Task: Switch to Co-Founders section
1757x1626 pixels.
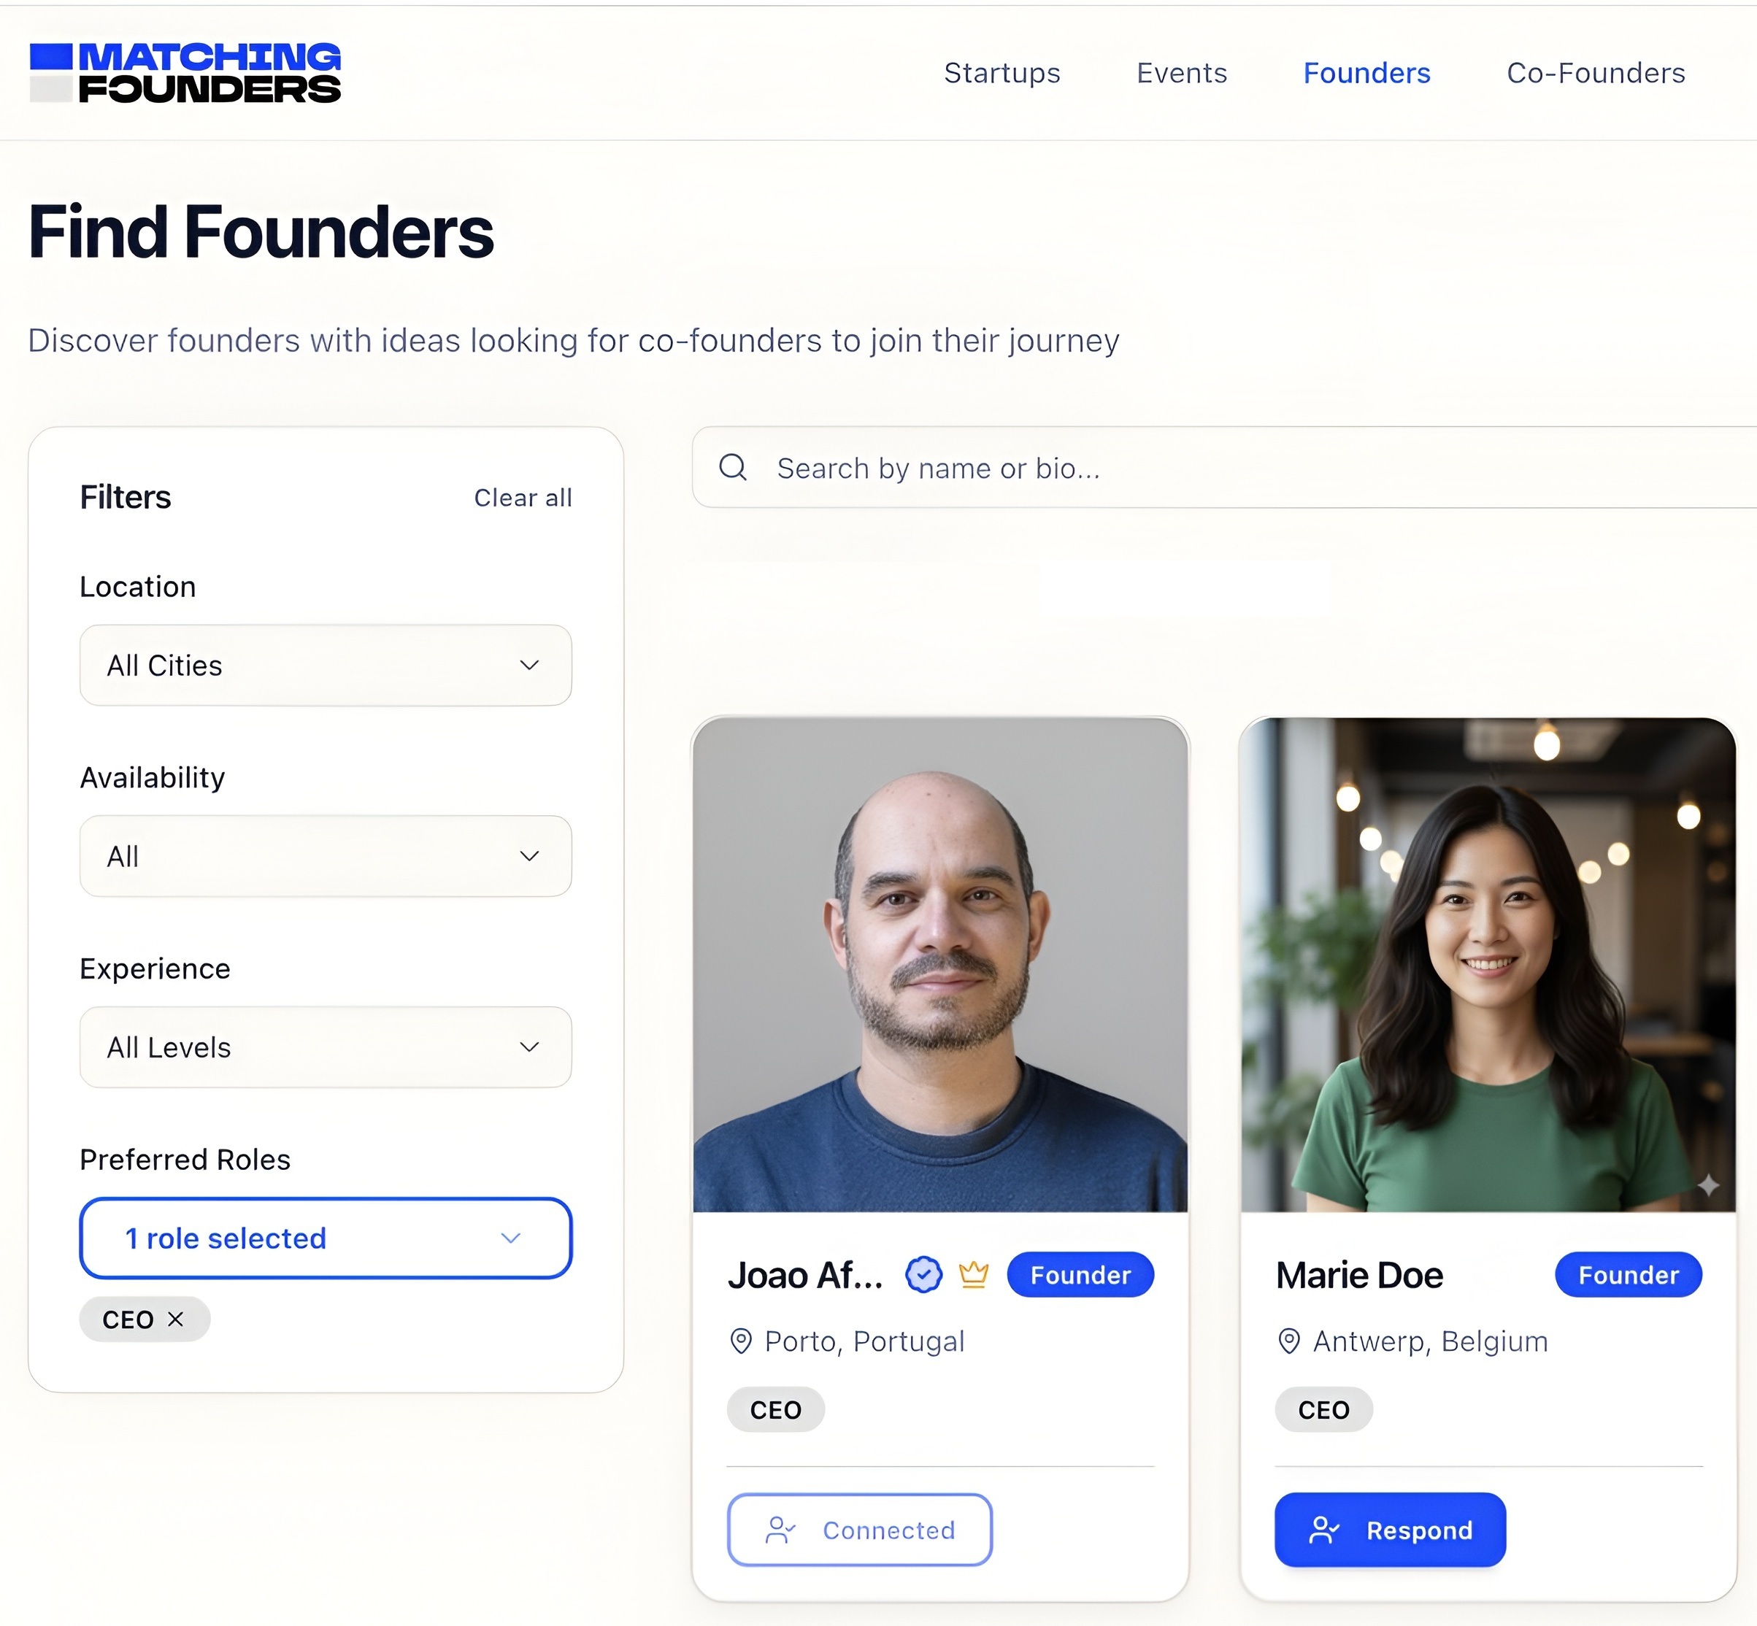Action: 1596,73
